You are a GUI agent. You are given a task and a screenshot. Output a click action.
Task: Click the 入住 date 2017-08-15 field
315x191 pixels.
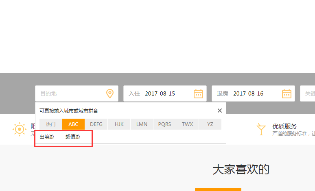point(160,93)
